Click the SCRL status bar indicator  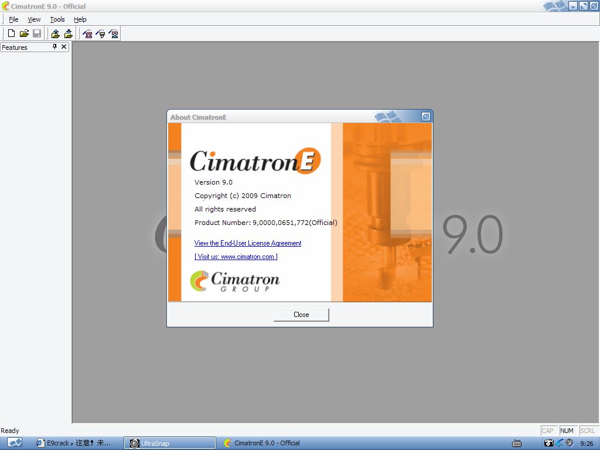coord(587,431)
